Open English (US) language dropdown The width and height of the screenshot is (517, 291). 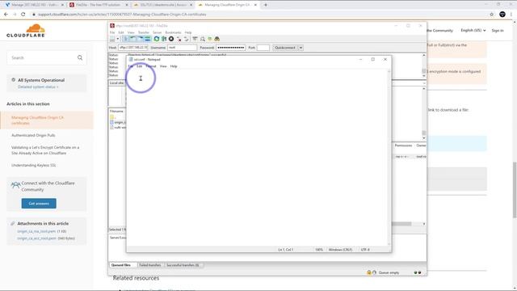(473, 31)
